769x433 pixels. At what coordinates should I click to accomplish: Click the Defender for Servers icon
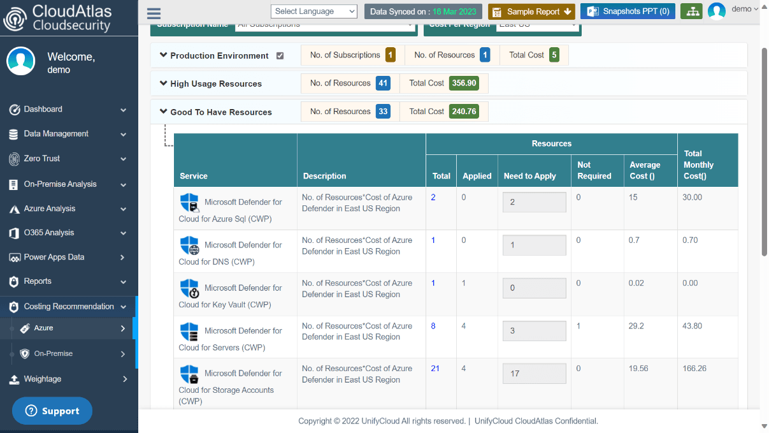pos(189,331)
